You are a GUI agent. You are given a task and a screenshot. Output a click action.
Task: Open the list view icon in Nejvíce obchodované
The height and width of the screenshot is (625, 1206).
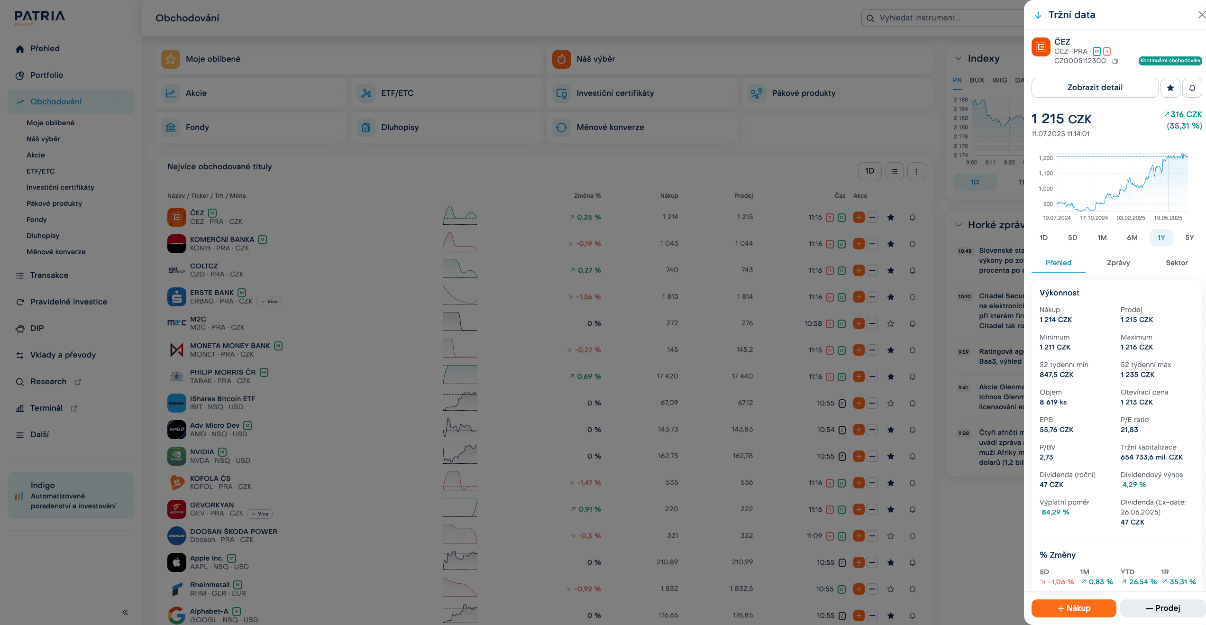tap(894, 171)
